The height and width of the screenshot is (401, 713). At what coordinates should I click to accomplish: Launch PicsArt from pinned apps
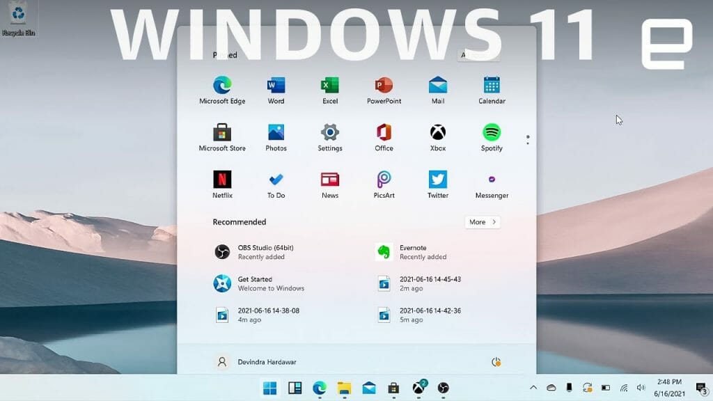(384, 184)
